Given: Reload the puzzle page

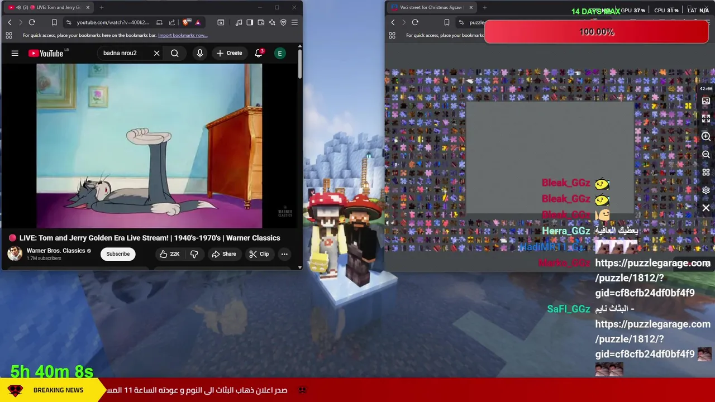Looking at the screenshot, I should pos(415,22).
